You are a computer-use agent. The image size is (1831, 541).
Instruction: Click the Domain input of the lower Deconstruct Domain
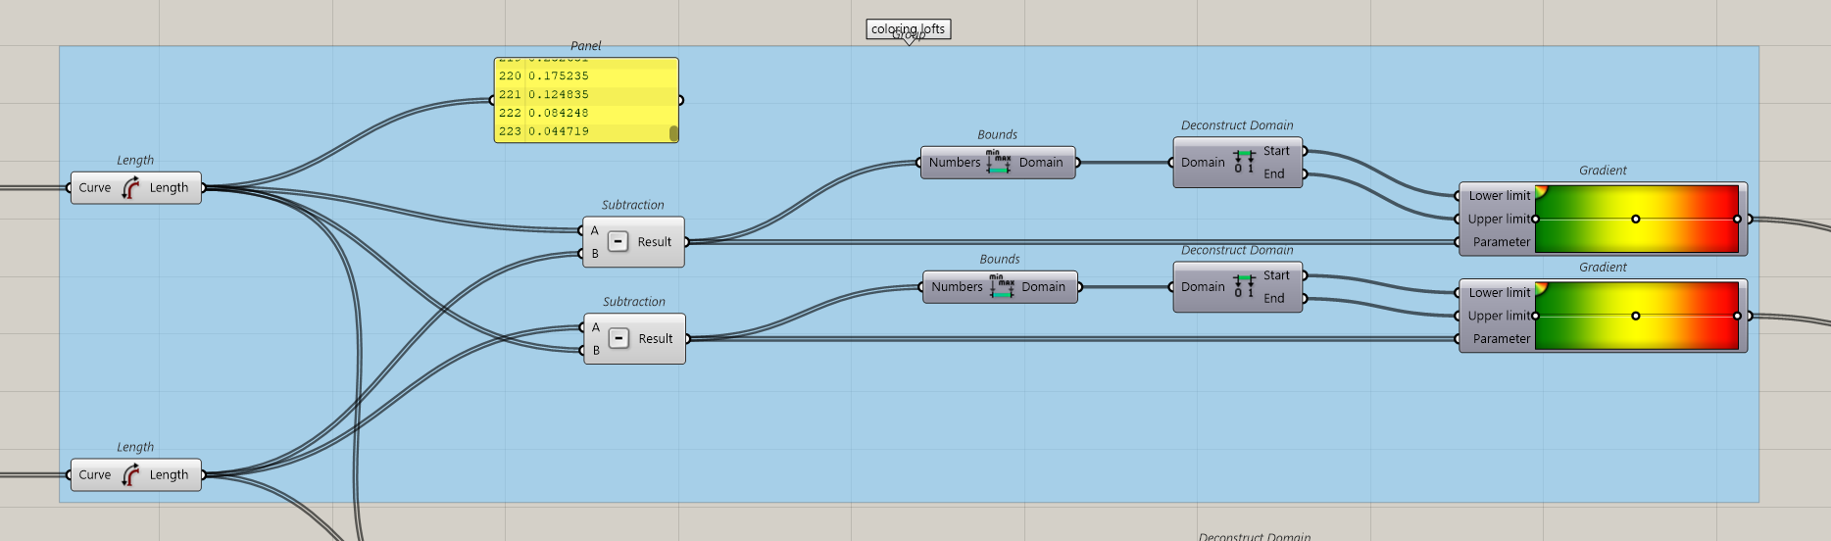[x=1203, y=287]
